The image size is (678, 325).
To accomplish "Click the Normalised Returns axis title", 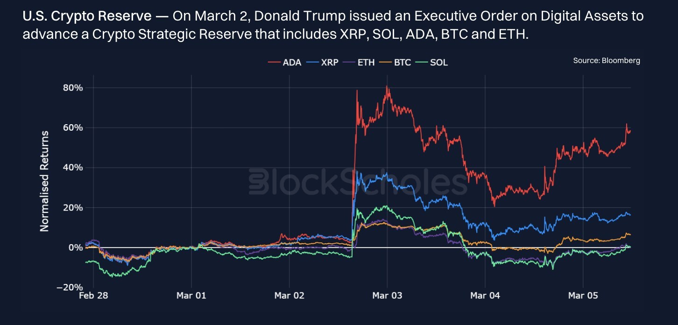I will [x=45, y=181].
